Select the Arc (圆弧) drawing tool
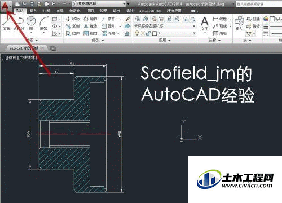The image size is (282, 203). tap(44, 24)
